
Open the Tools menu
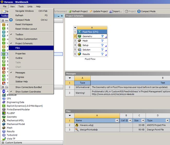(x=21, y=6)
